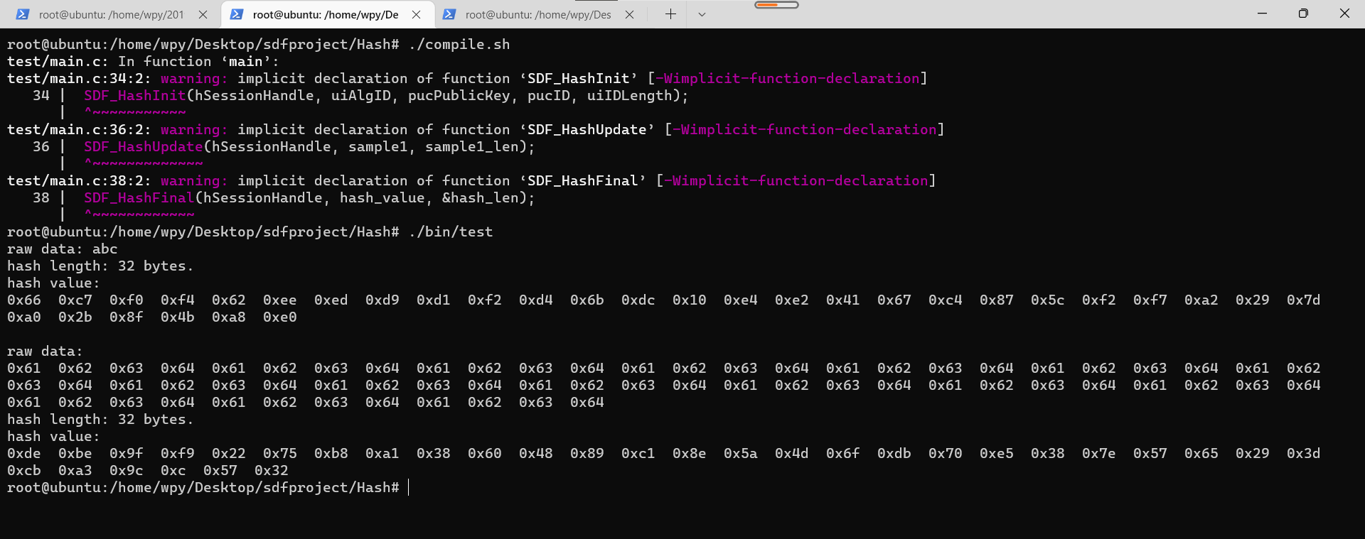Click the hash byte 0xdb

[x=894, y=453]
